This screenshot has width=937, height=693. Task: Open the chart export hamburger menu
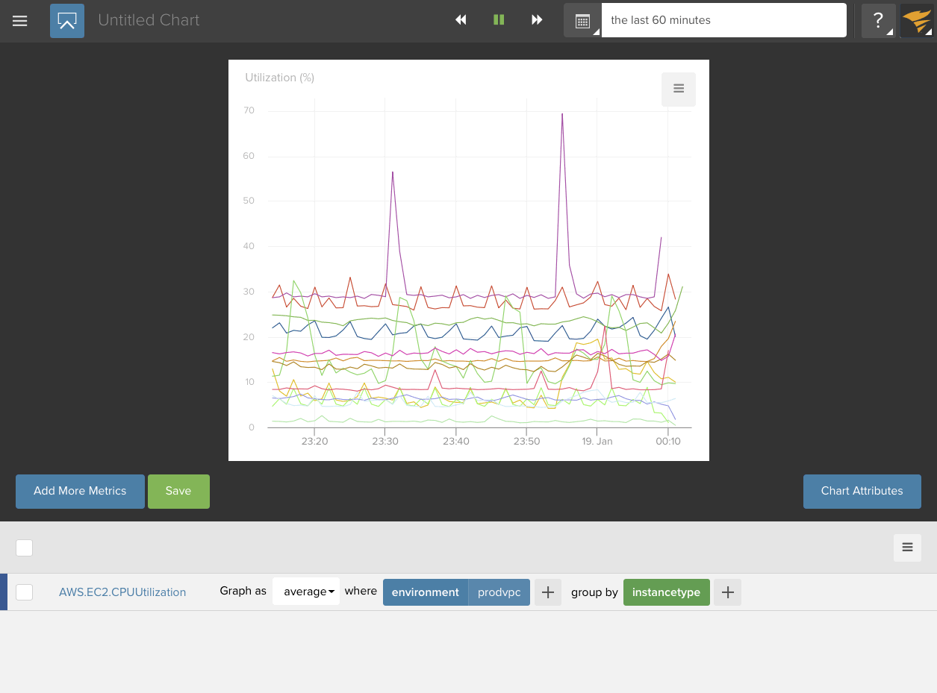click(x=678, y=89)
